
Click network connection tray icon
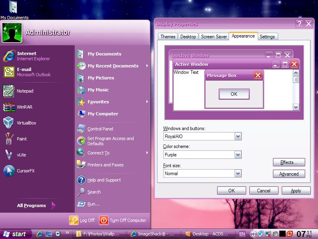(261, 234)
